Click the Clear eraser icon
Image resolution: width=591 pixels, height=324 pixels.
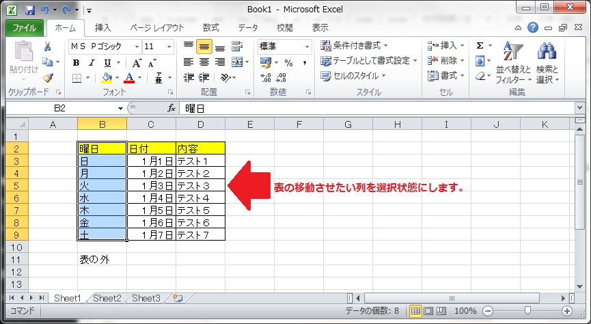pos(480,76)
